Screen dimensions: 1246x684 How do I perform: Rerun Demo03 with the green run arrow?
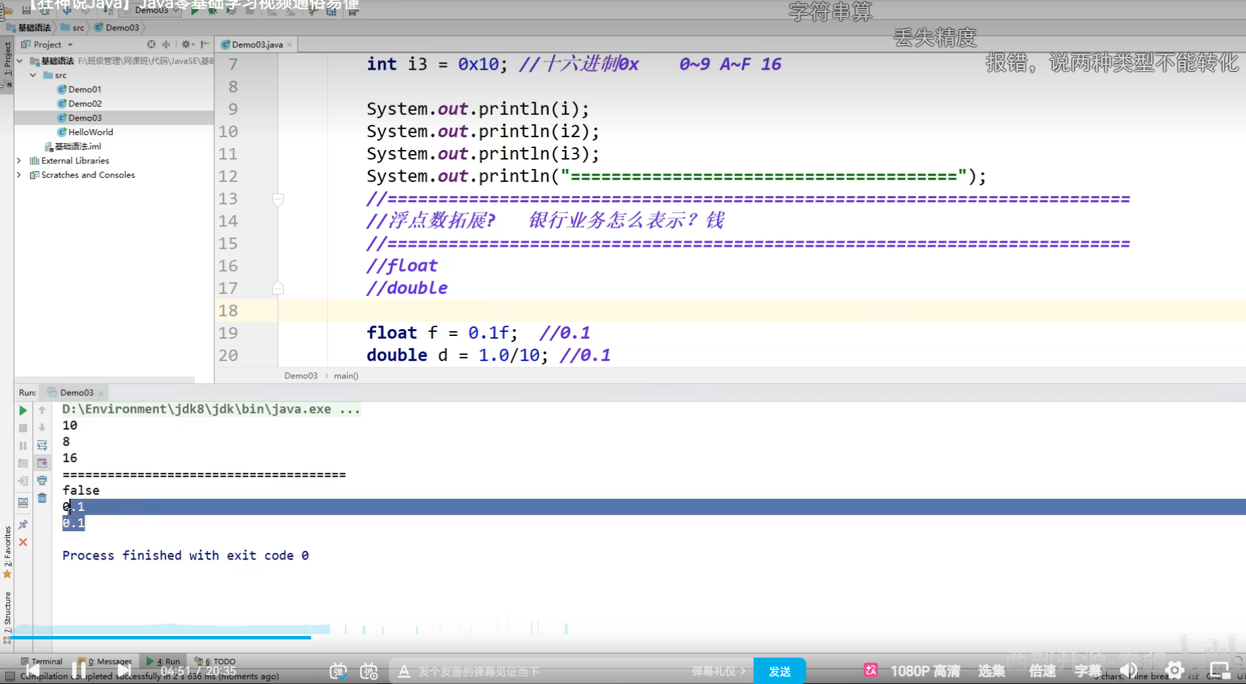[x=23, y=410]
